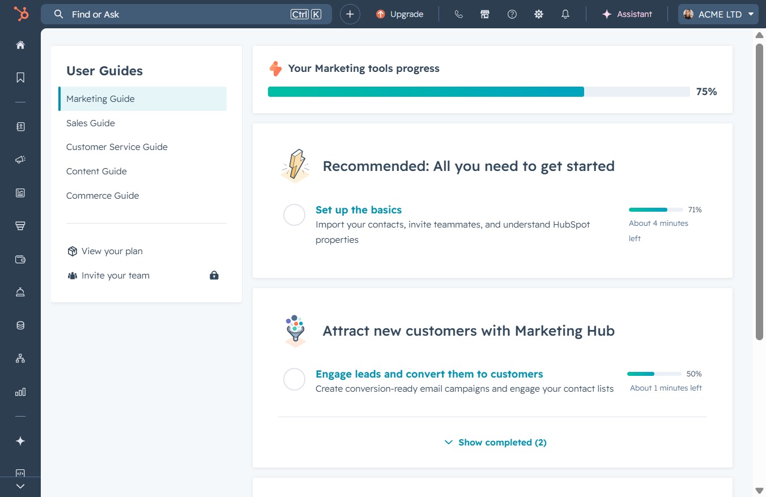Open the Reporting bar chart icon
766x497 pixels.
coord(20,392)
